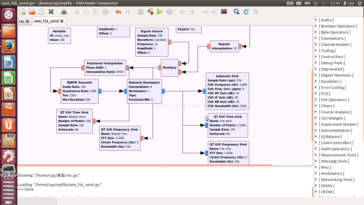Click the gray down-curved arrow icon
The width and height of the screenshot is (364, 205).
pyautogui.click(x=256, y=11)
